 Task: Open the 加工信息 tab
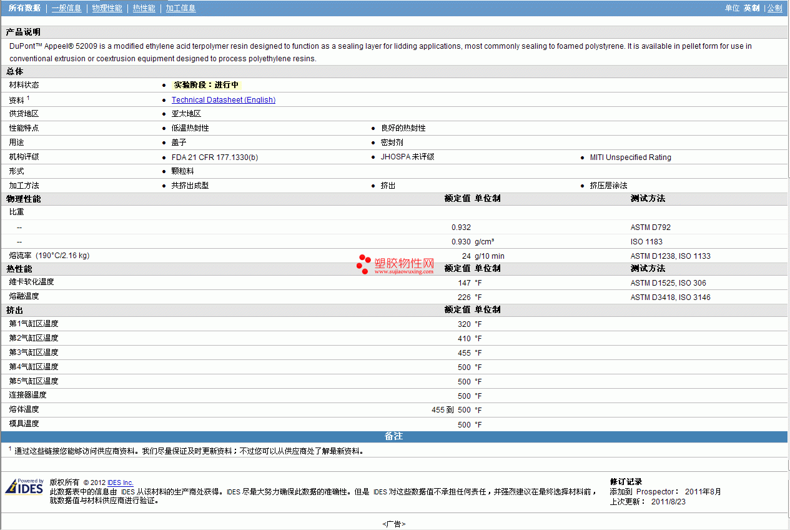click(x=180, y=8)
